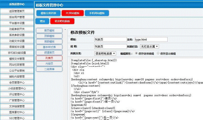Image resolution: width=203 pixels, height=120 pixels.
Task: Go to 返回管理首页 in the sidebar
Action: pos(17,11)
